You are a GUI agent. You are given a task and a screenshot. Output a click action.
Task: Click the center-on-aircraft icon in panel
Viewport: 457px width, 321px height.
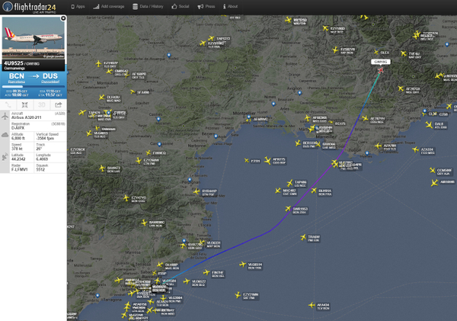[x=25, y=104]
